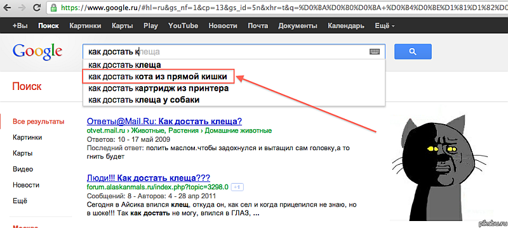
Task: Expand Ещё in left sidebar
Action: [20, 201]
